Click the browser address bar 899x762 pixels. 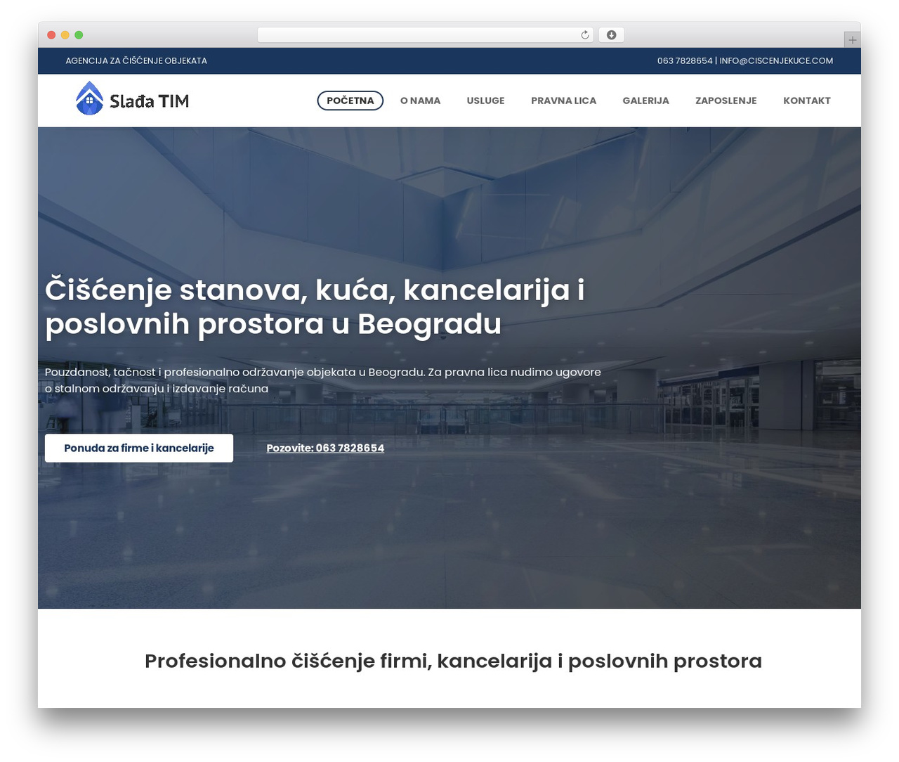coord(426,35)
